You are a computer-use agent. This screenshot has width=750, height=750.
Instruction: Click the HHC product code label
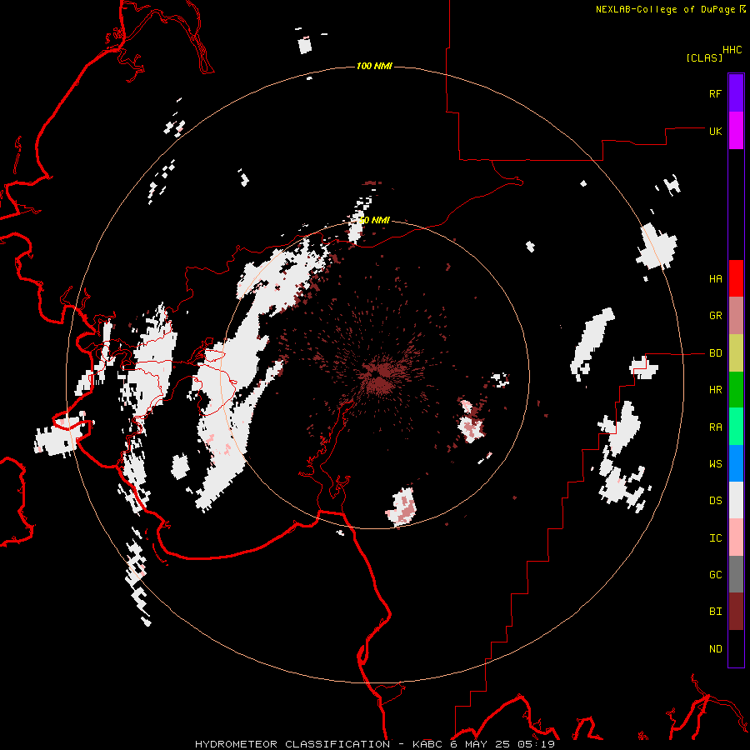732,50
